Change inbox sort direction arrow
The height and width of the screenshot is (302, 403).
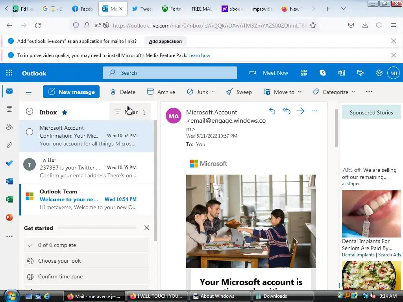144,112
